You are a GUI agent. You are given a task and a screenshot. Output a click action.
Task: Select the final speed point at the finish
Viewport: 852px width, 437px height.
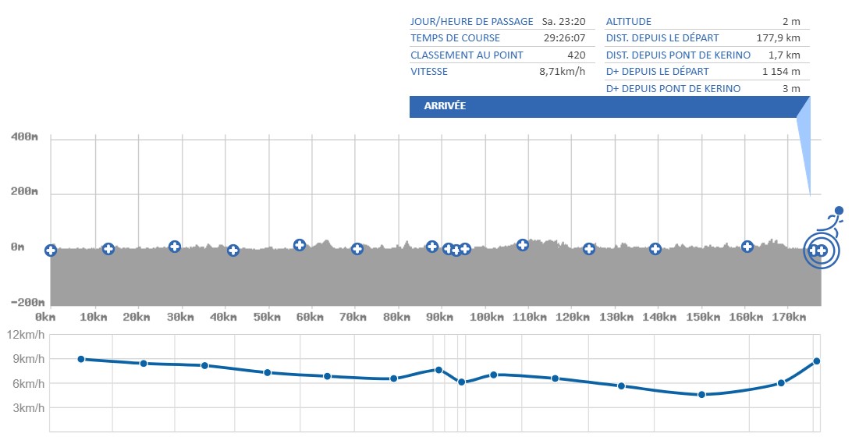[816, 361]
